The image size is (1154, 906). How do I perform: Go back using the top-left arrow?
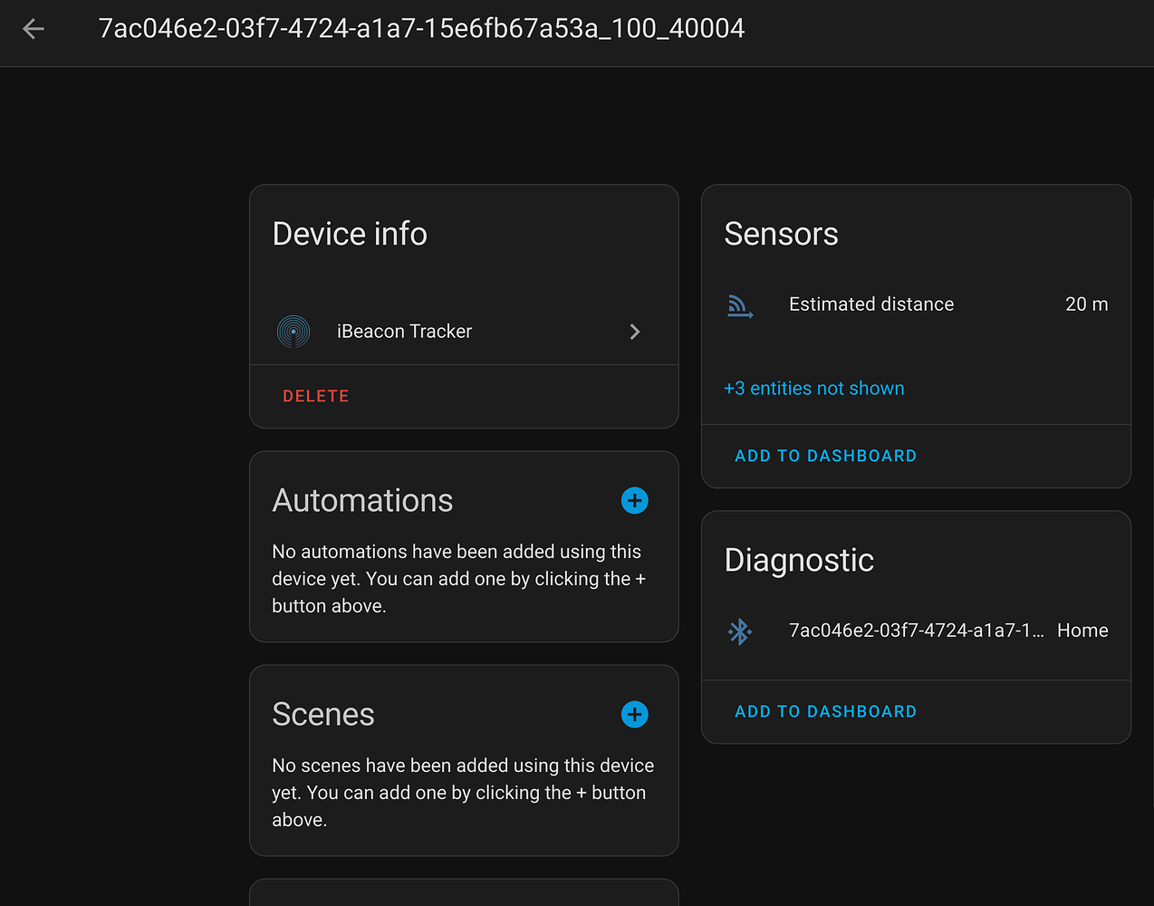(34, 29)
